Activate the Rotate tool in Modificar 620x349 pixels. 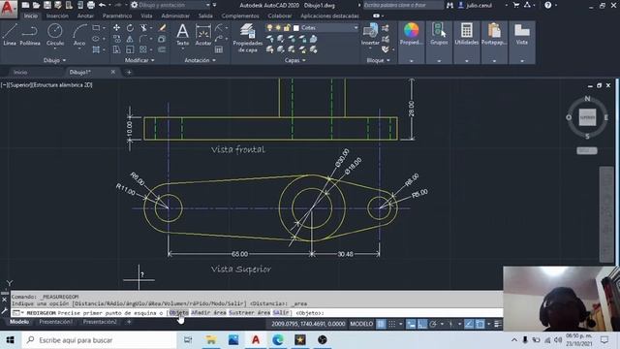pyautogui.click(x=130, y=28)
